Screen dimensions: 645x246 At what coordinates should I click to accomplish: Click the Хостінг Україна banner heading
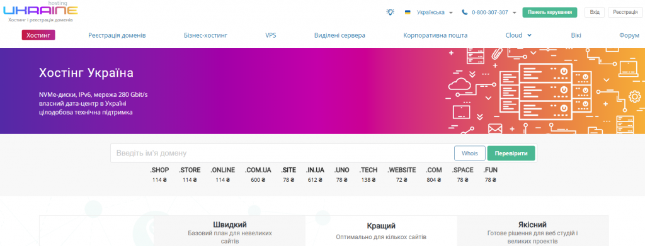(x=86, y=73)
